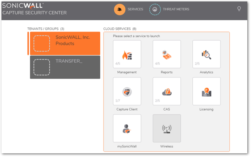Click the SonicWALL tenant placeholder thumbnail
251x157 pixels.
pyautogui.click(x=42, y=43)
